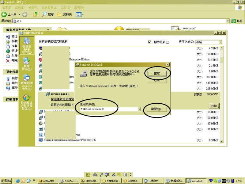Open the 檔案(F) menu in Explorer

pyautogui.click(x=7, y=7)
